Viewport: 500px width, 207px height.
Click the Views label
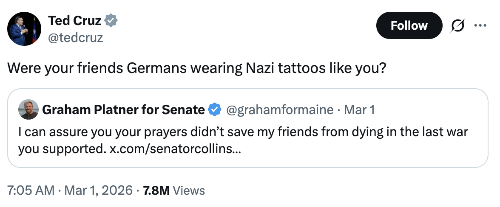189,190
